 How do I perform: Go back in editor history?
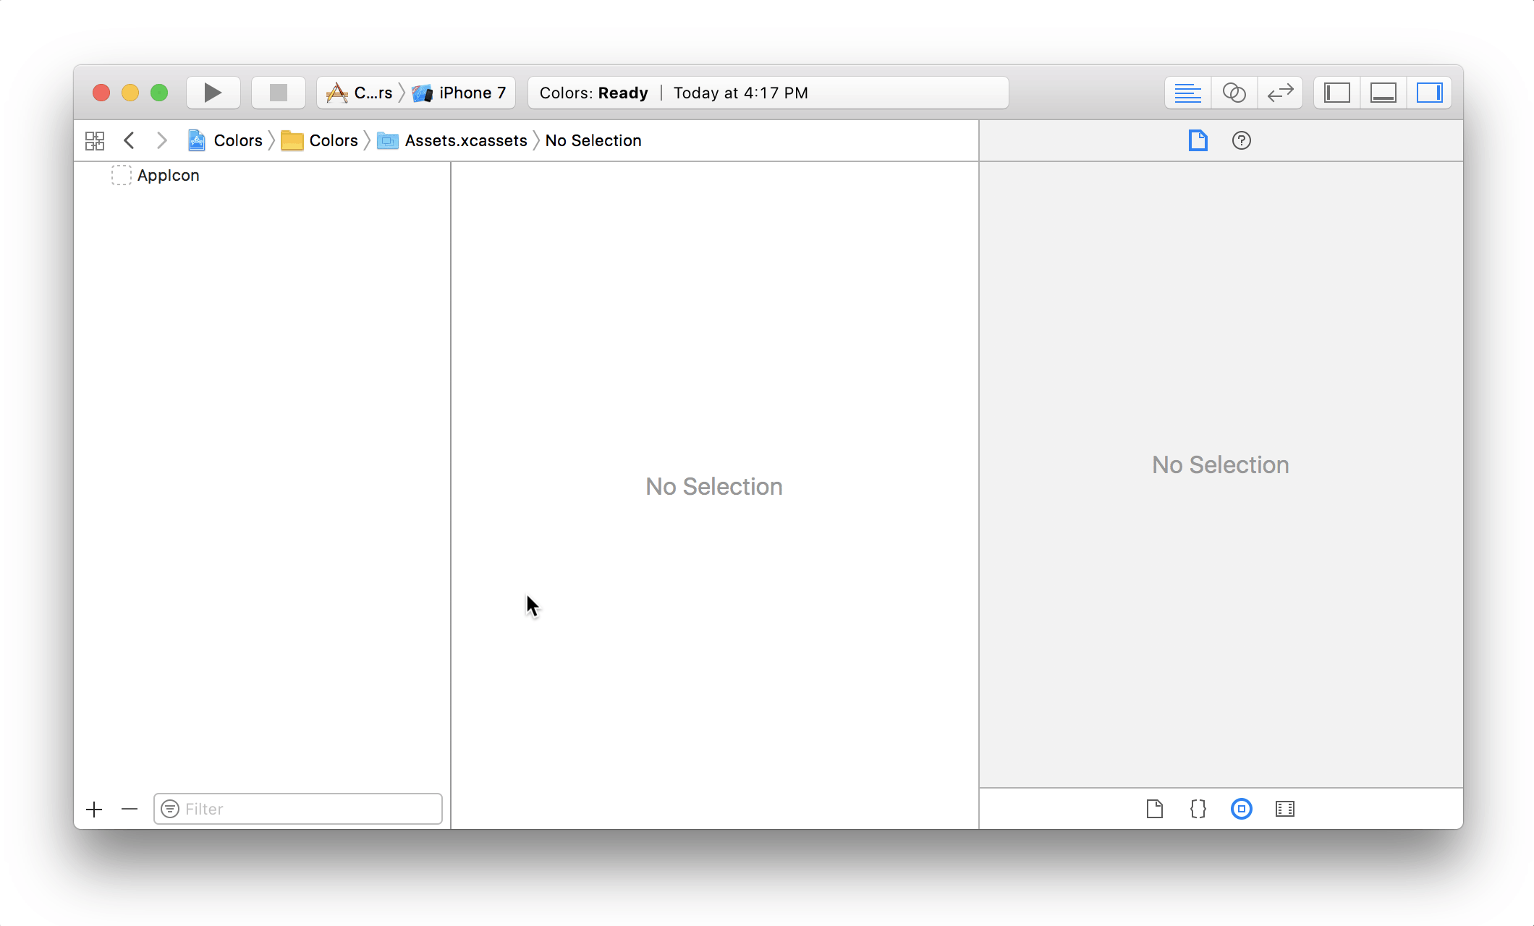(x=130, y=140)
